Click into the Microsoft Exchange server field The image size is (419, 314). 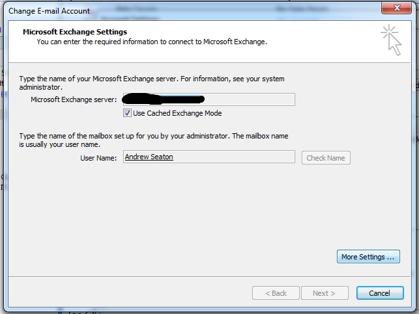251,99
